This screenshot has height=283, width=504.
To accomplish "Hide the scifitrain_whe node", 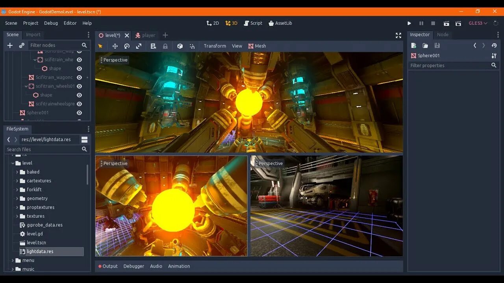I will pyautogui.click(x=79, y=60).
